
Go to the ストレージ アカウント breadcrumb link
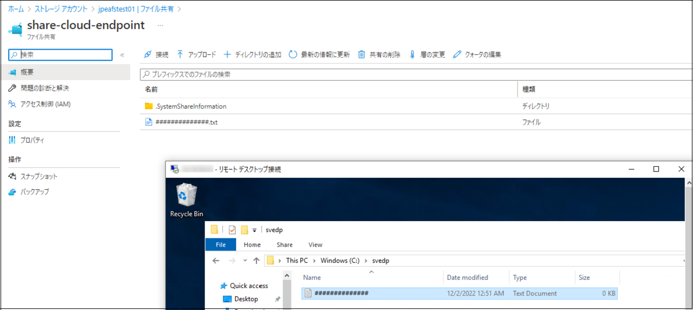pyautogui.click(x=61, y=9)
